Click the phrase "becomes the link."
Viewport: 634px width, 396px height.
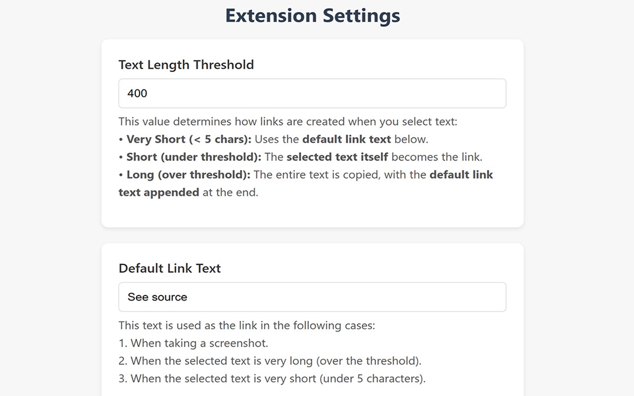[437, 157]
